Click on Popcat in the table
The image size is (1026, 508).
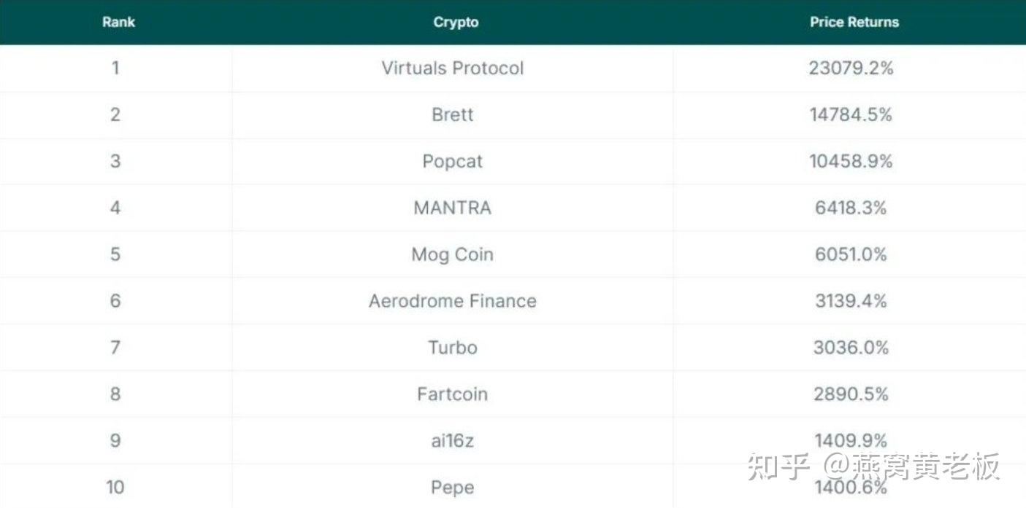click(453, 162)
